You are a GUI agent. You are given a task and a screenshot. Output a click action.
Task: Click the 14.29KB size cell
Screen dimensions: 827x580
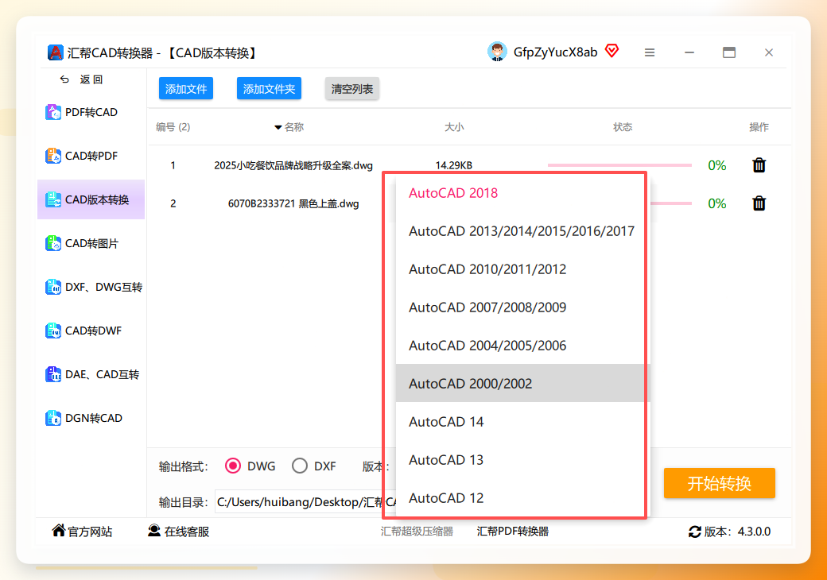(x=453, y=165)
